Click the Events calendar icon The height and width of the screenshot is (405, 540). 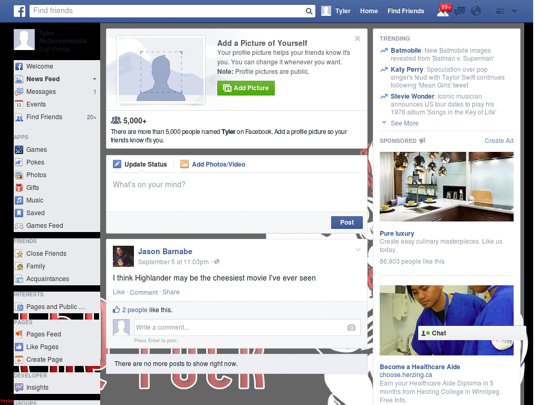[19, 104]
